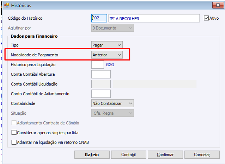225x164 pixels.
Task: Click the Adiantamento Contrato de Câmbio checkbox
Action: pyautogui.click(x=14, y=123)
